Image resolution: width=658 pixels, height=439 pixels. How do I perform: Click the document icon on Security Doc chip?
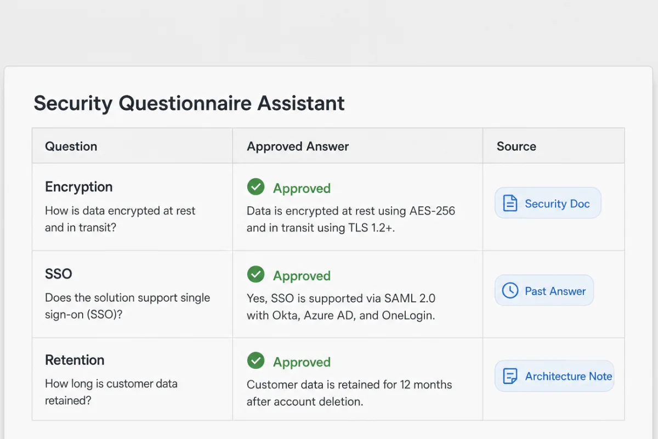(x=510, y=204)
